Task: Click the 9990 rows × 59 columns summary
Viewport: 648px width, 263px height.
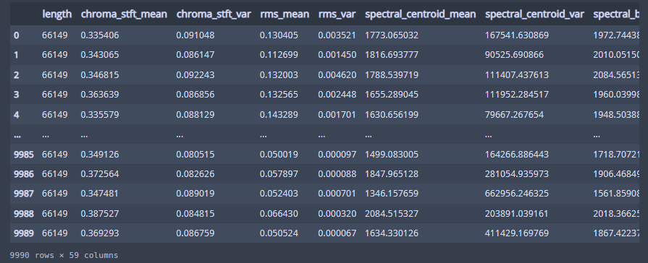Action: click(x=64, y=256)
